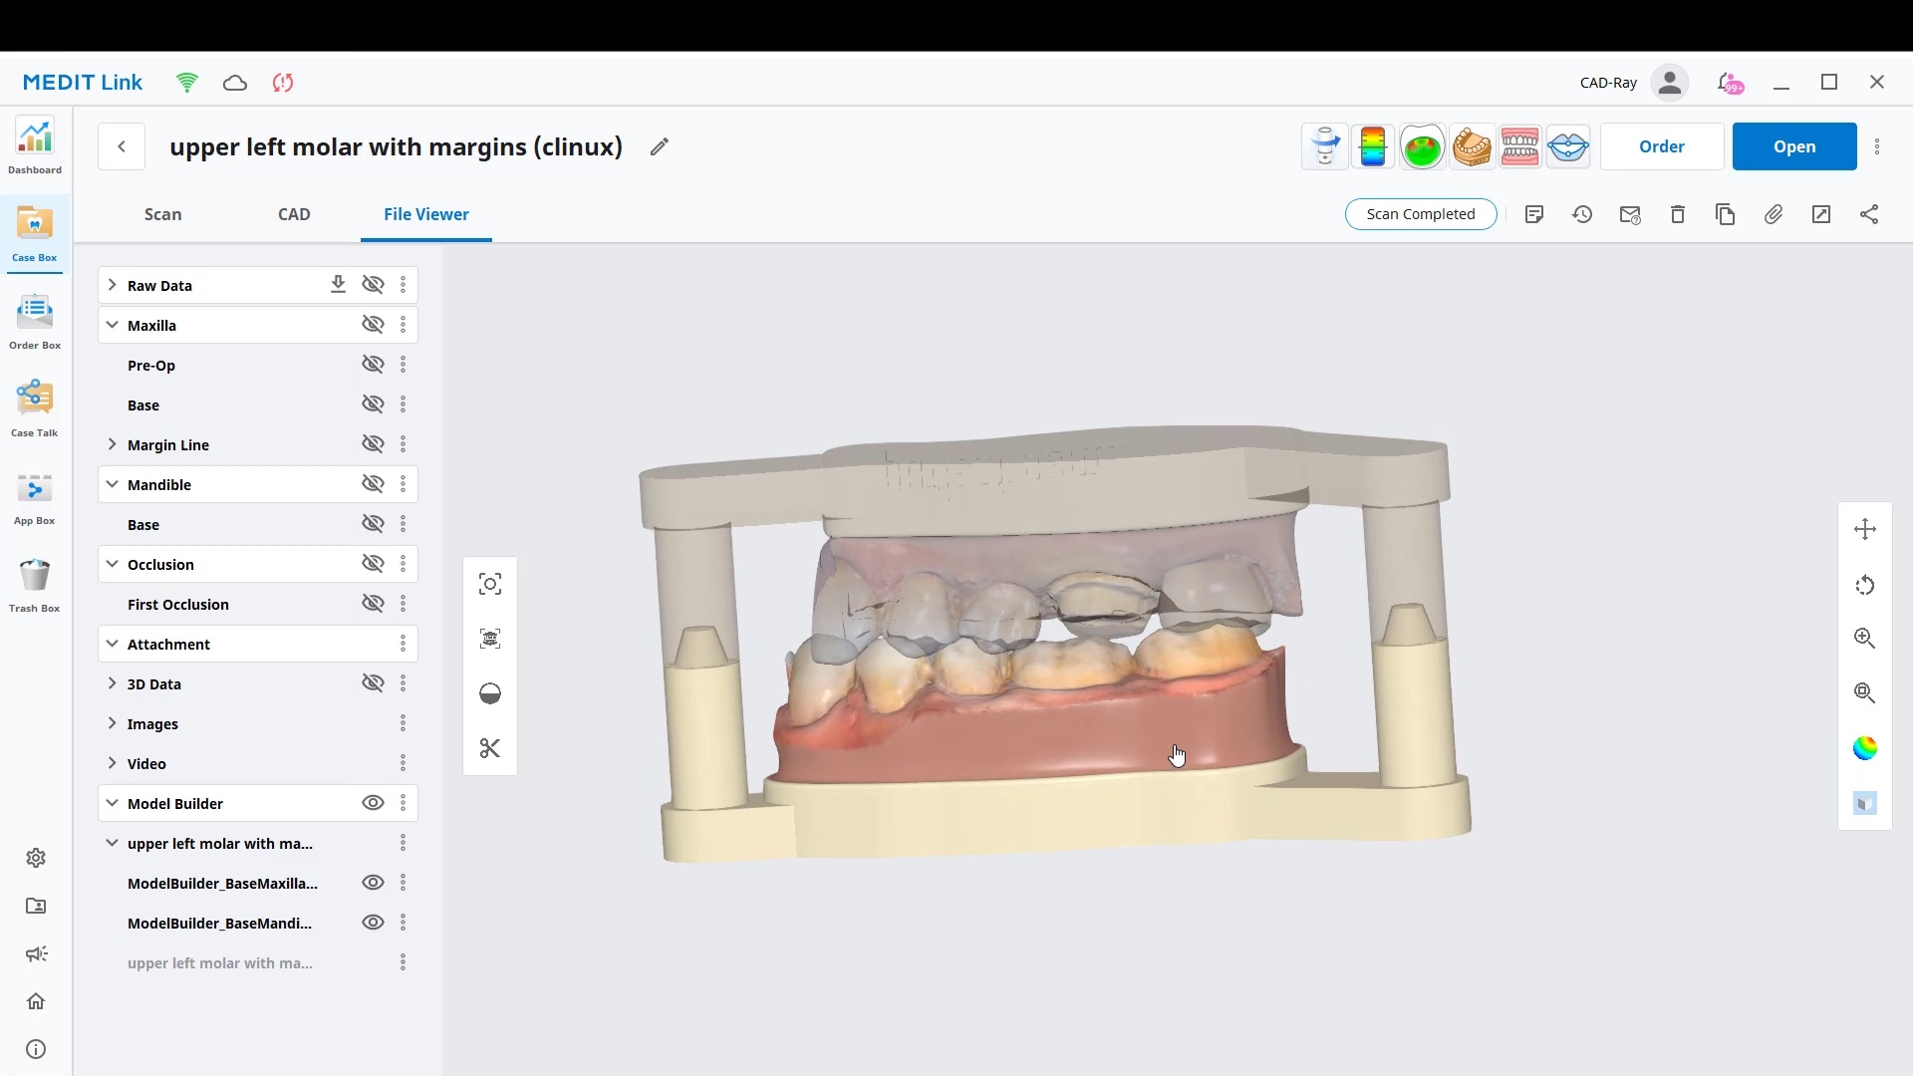Open more options menu for Model Builder
This screenshot has height=1076, width=1913.
click(x=403, y=803)
